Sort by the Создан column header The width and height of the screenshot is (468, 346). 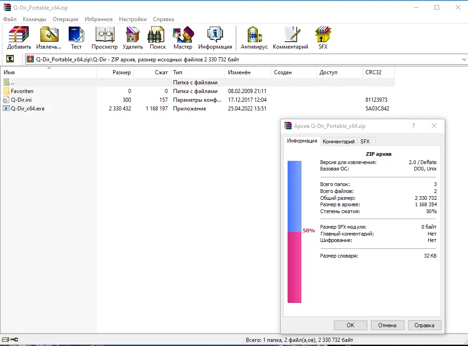coord(294,72)
